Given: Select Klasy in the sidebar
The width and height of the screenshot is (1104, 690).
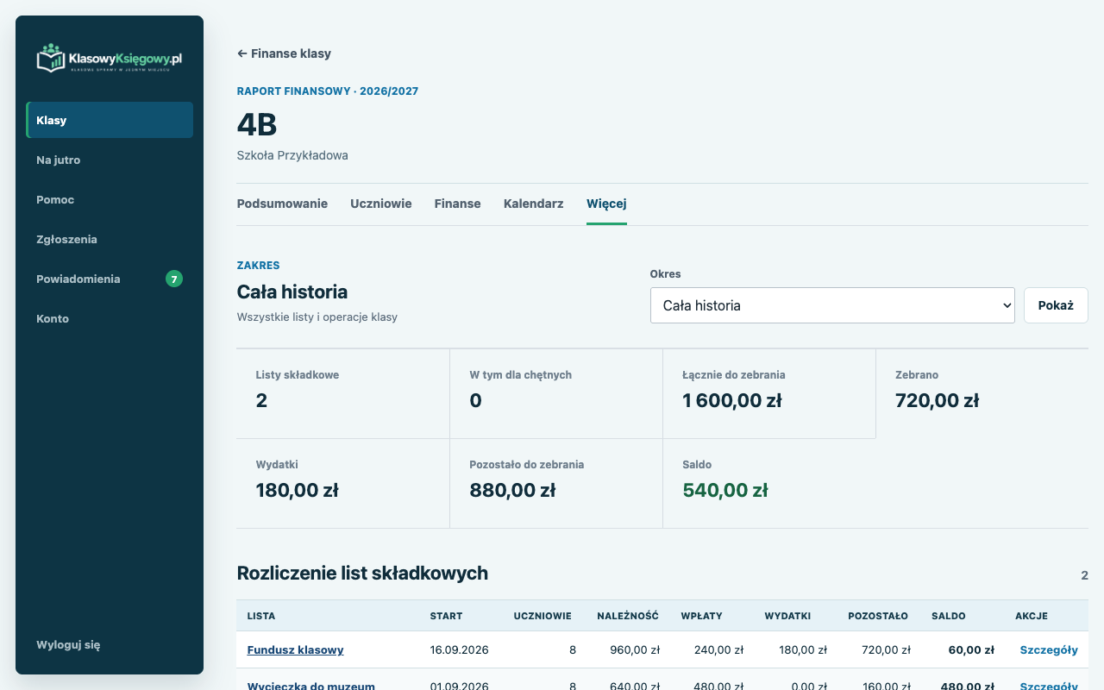Looking at the screenshot, I should pos(110,120).
